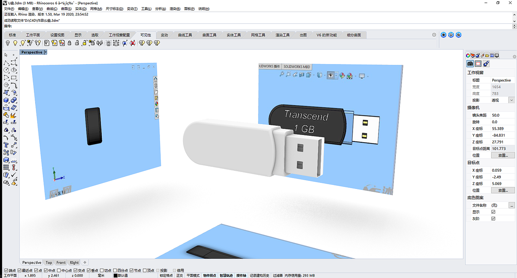This screenshot has width=517, height=278.
Task: Click the first blue aperture render icon
Action: [x=443, y=35]
